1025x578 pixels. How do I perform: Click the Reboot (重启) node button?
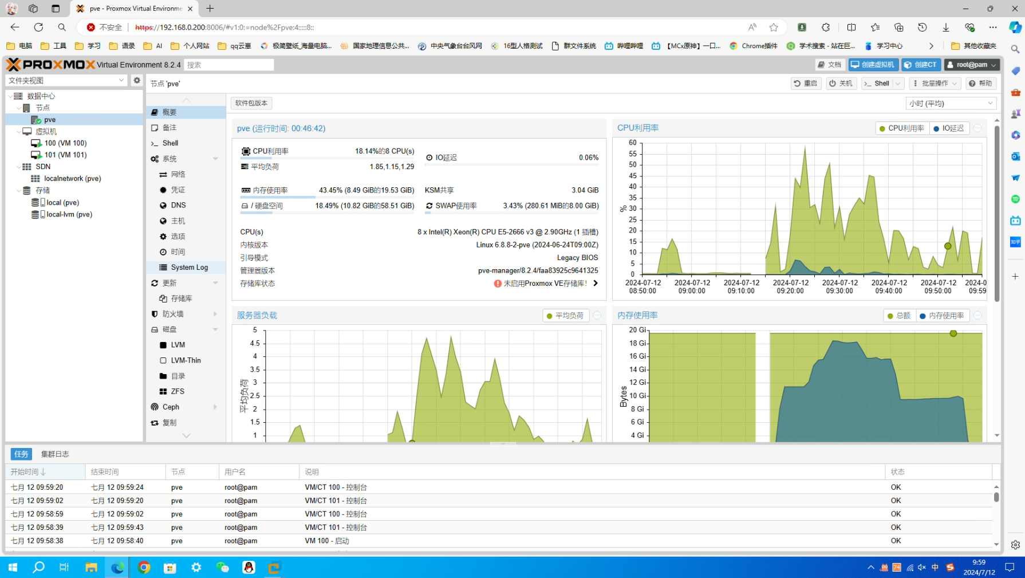[x=806, y=84]
